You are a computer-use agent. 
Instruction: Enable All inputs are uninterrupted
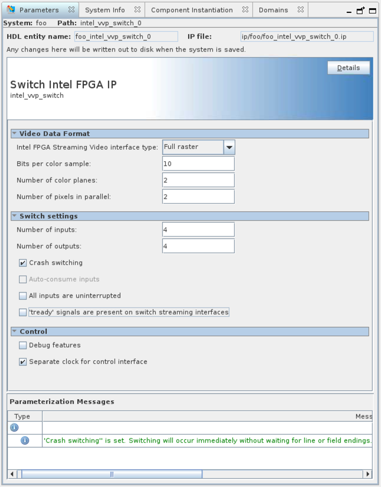click(x=23, y=296)
